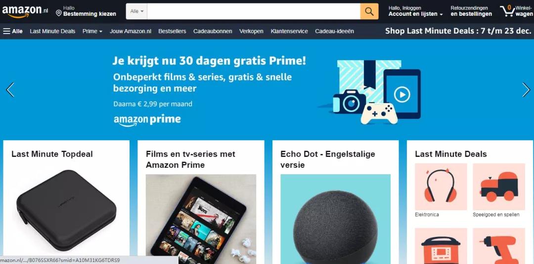Go to previous banner slide arrow
The image size is (534, 264).
point(10,90)
